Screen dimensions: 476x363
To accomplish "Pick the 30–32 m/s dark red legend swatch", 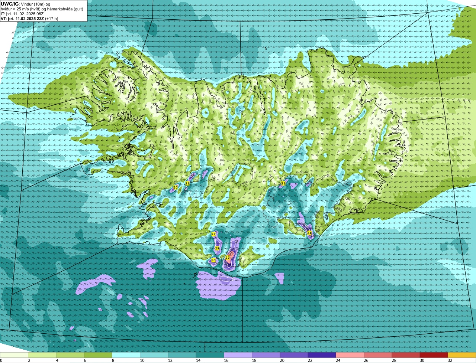I will click(x=434, y=355).
